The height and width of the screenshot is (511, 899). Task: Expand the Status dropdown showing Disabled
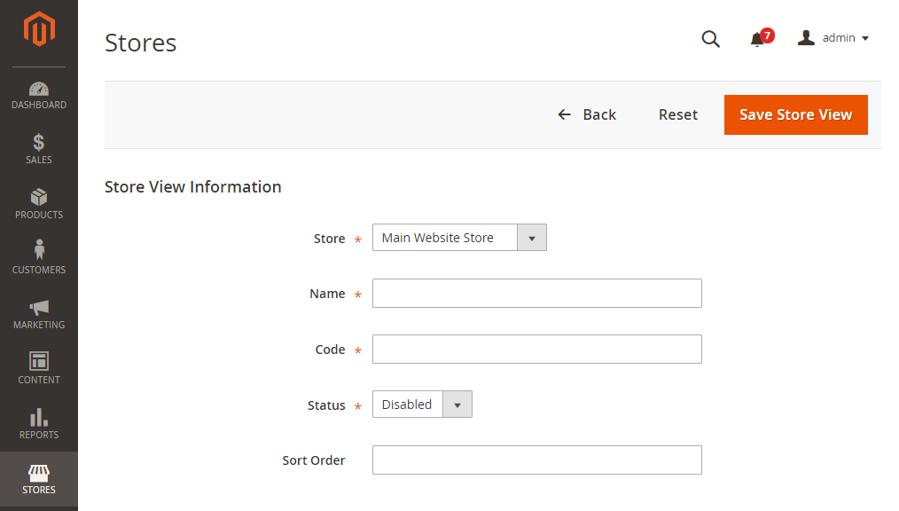pos(422,405)
